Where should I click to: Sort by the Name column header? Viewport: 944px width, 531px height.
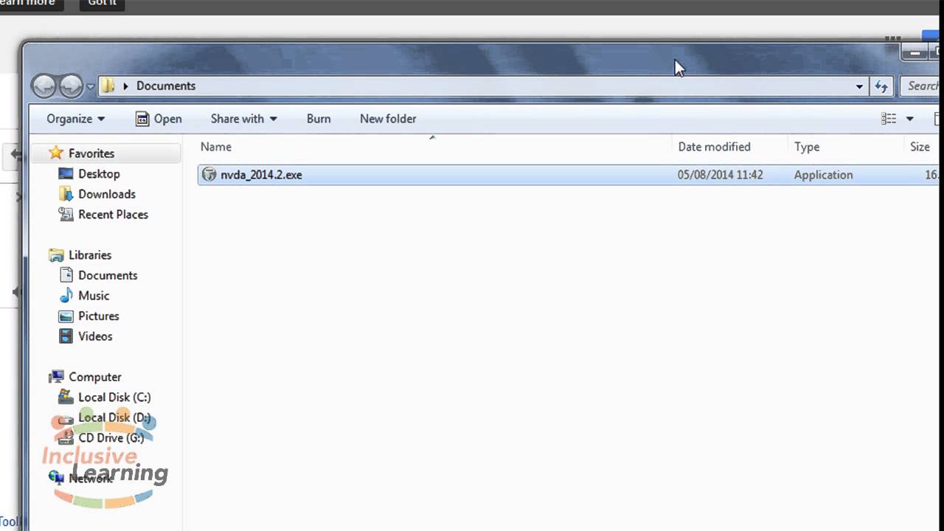[x=216, y=147]
